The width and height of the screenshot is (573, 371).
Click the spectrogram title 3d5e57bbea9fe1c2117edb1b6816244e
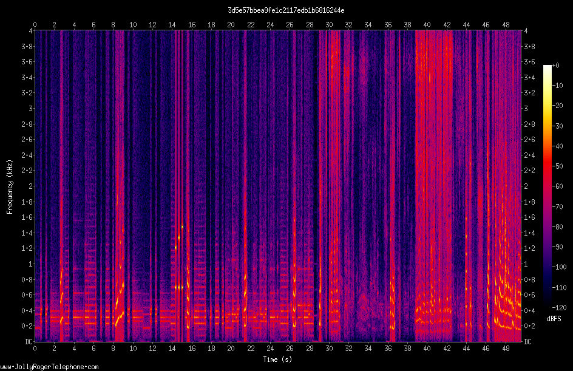click(x=286, y=10)
